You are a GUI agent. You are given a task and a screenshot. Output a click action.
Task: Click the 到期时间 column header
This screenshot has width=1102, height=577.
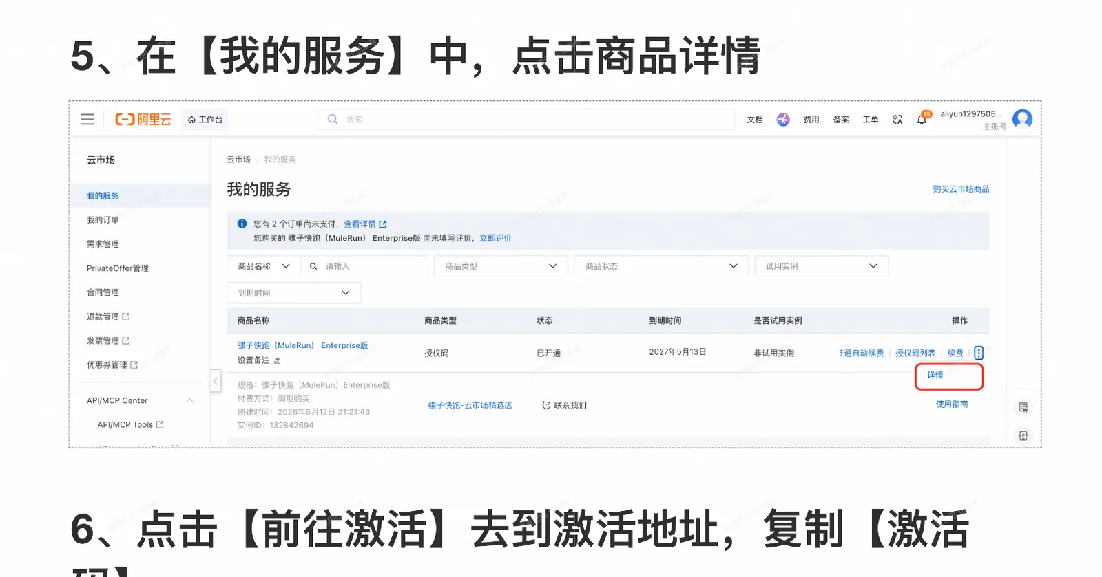(x=665, y=321)
